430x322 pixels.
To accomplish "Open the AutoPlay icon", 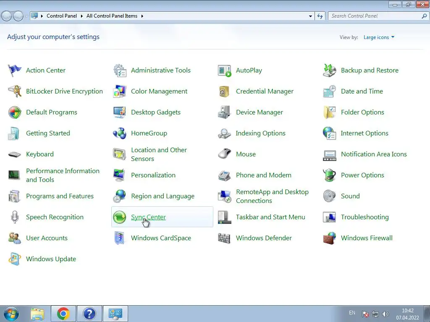I will (x=225, y=70).
